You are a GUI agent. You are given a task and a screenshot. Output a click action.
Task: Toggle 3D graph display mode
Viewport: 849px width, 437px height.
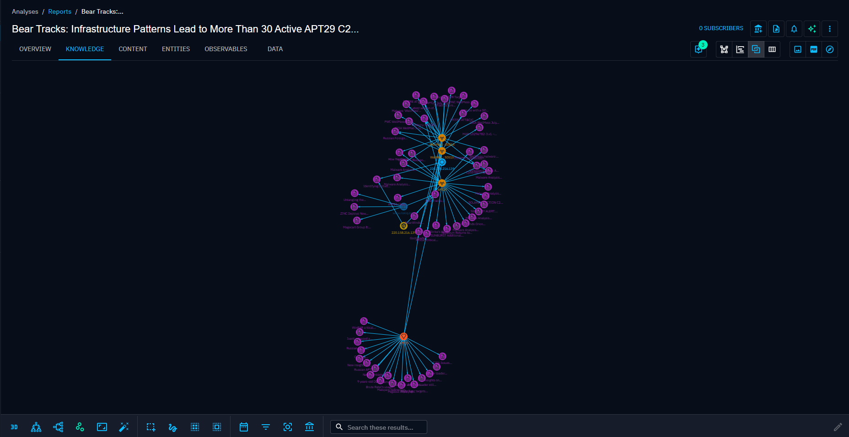tap(14, 427)
